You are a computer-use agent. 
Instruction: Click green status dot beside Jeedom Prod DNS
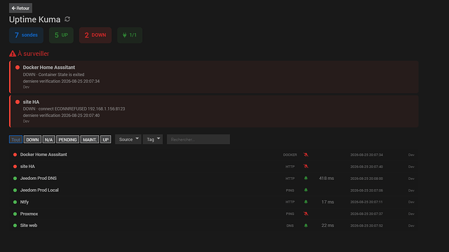[15, 179]
